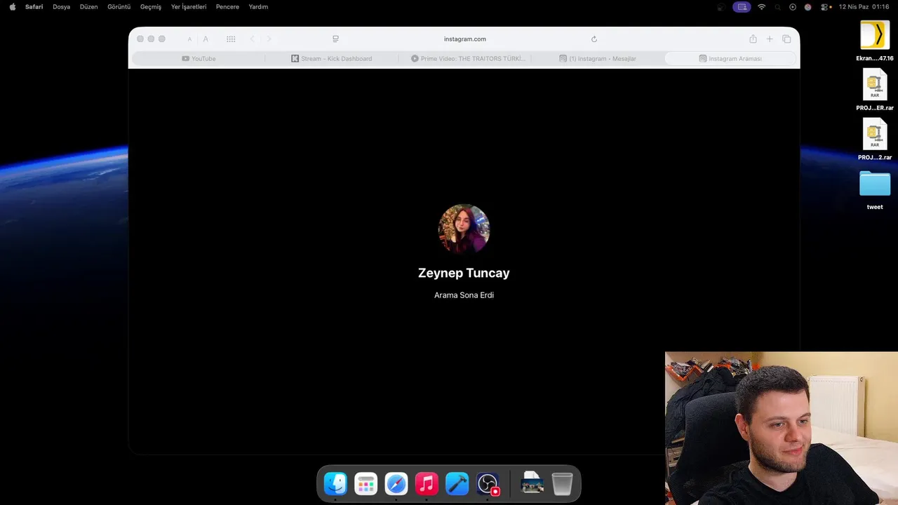Open the Yer İşaretleri menu
898x505 pixels.
click(189, 7)
